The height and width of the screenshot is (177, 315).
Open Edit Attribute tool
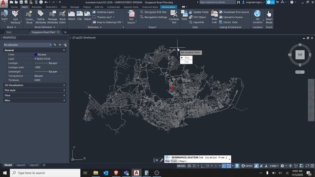[x=15, y=17]
